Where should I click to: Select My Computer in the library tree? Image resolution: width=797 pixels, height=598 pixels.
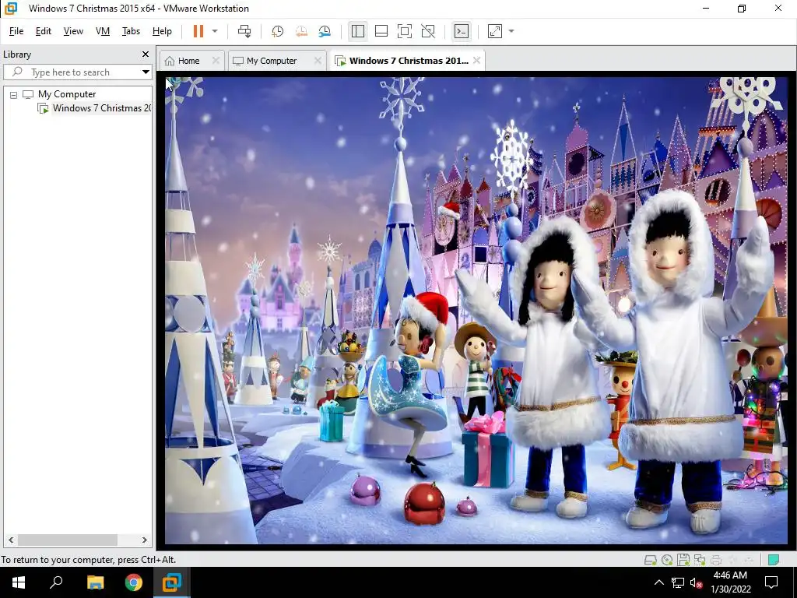67,94
